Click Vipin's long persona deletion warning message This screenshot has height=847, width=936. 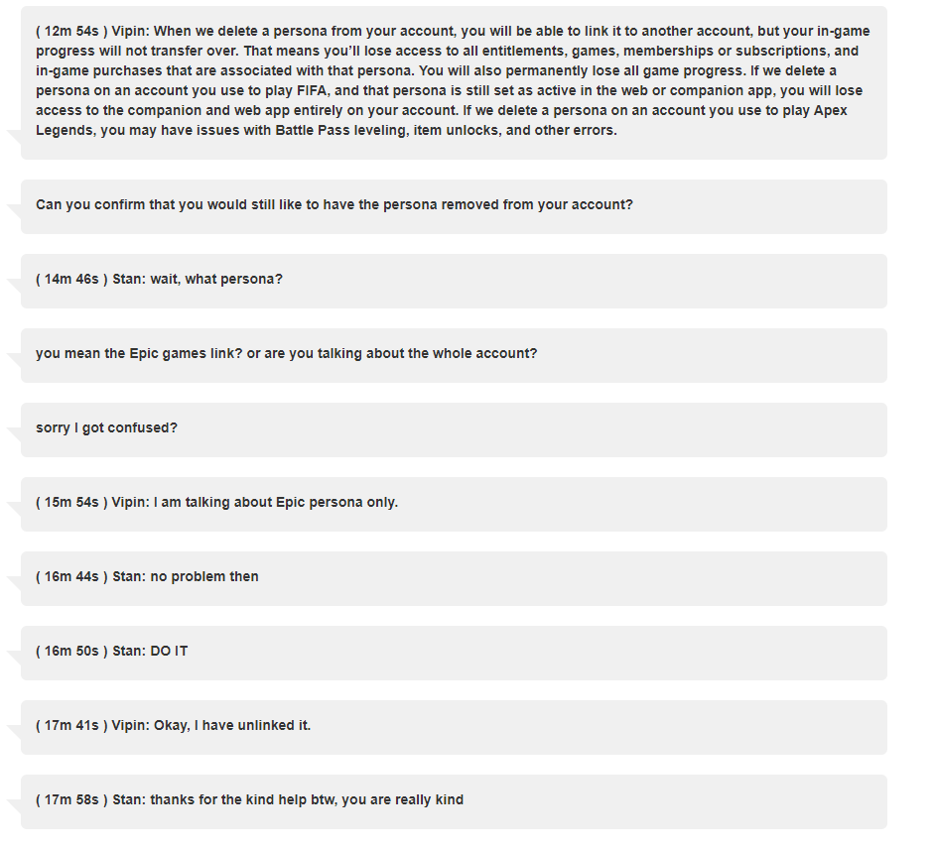(x=454, y=83)
